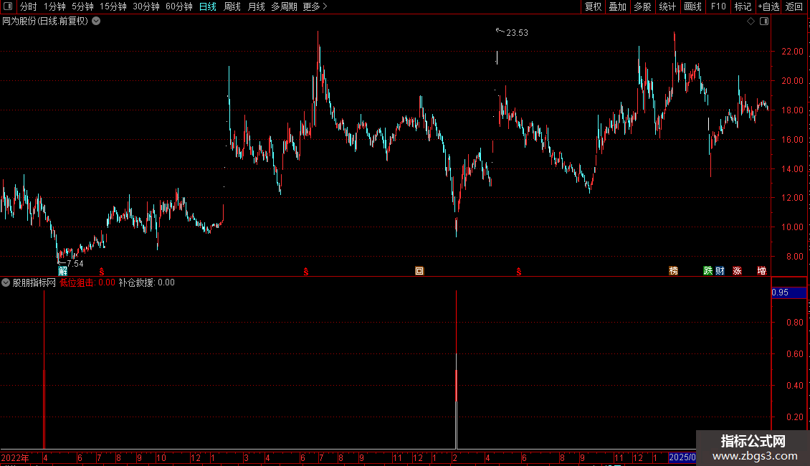
Task: Switch to the 15分钟 period
Action: [x=113, y=6]
